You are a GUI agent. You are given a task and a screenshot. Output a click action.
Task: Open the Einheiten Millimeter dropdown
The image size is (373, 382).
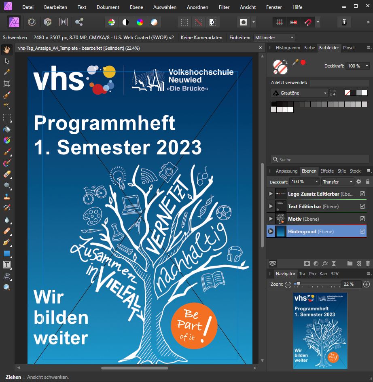[x=274, y=38]
